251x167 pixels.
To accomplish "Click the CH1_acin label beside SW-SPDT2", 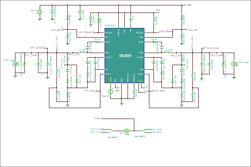I will coord(156,129).
